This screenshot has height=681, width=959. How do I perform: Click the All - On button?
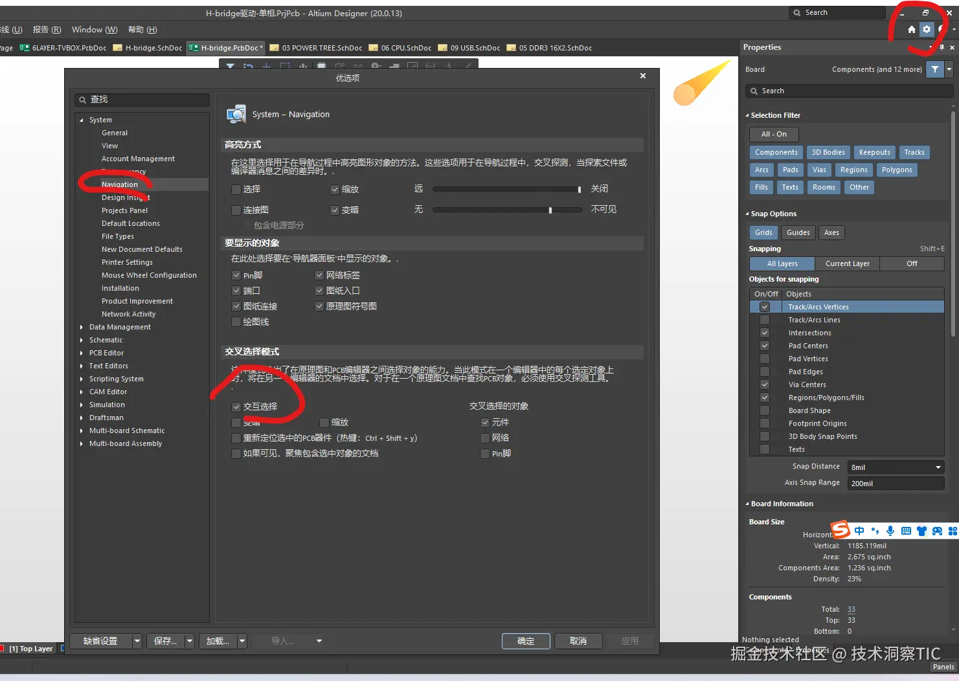point(774,134)
